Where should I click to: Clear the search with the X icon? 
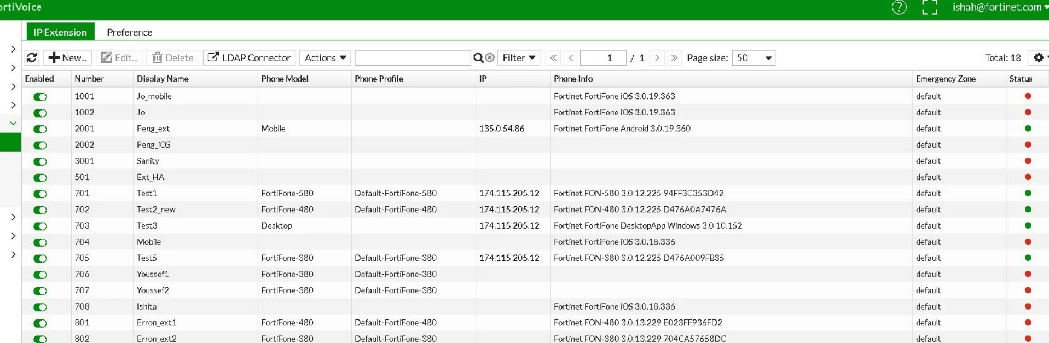click(490, 57)
